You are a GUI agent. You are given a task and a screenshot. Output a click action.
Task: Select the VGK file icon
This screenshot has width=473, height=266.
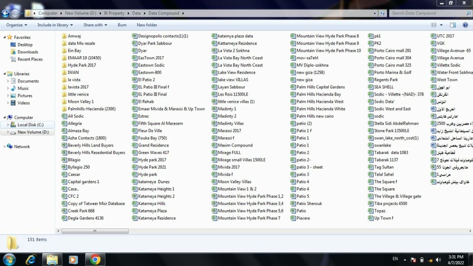pos(433,43)
